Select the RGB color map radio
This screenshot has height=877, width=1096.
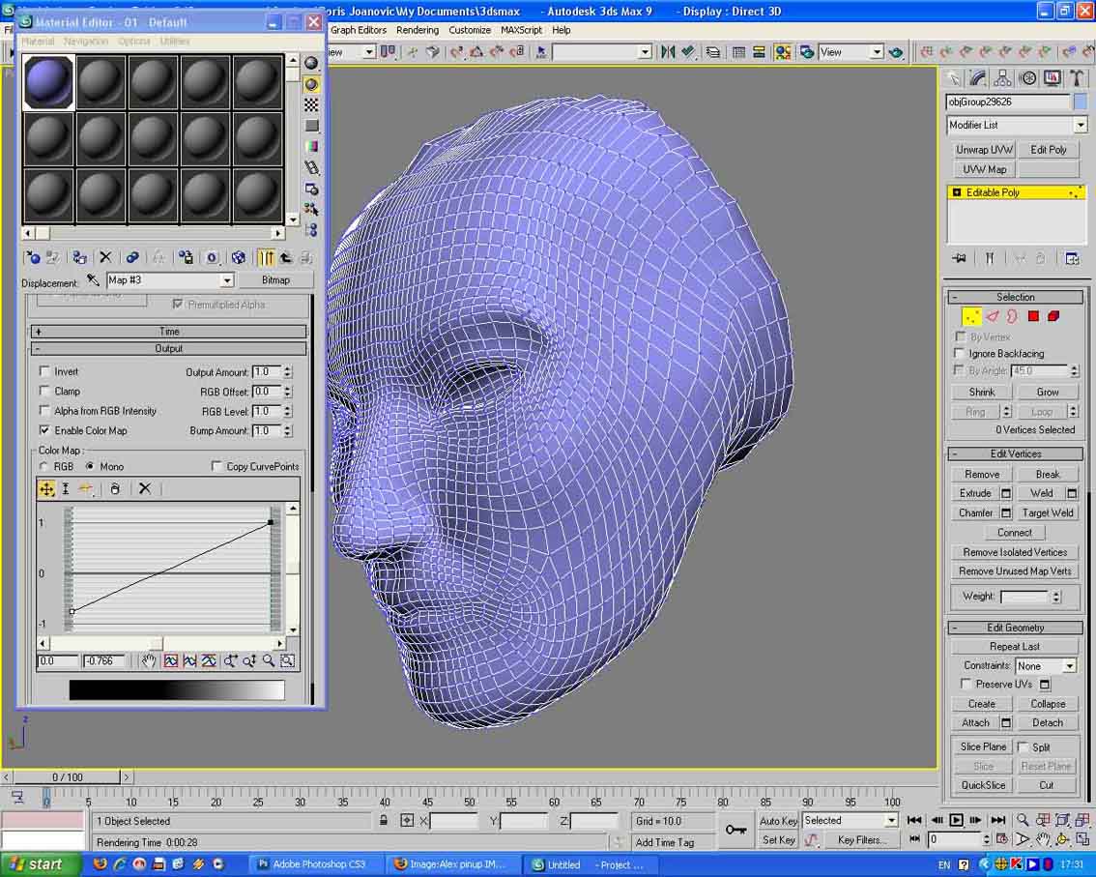point(44,466)
